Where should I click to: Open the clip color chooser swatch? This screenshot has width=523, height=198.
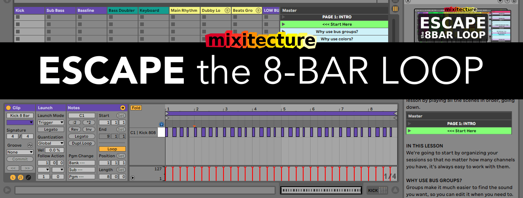click(x=20, y=122)
